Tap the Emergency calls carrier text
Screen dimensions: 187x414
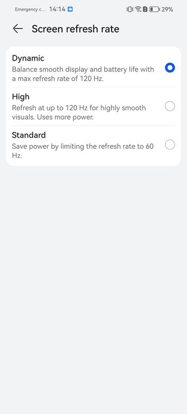coord(30,9)
